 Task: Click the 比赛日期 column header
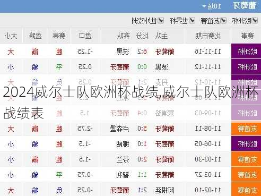208,36
